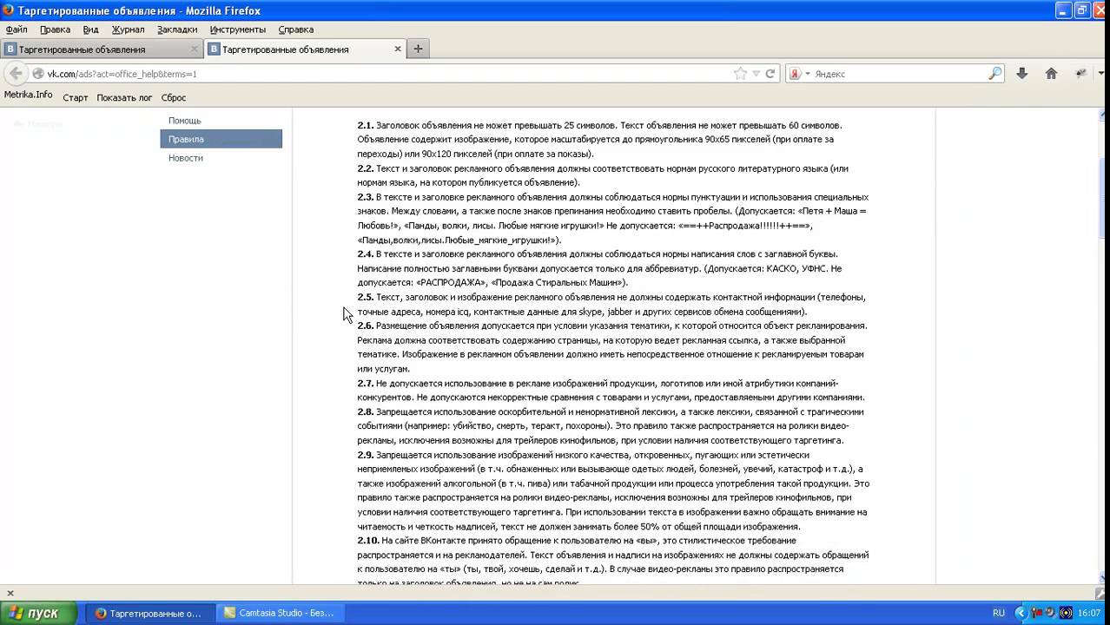Reload the page with the refresh icon
The height and width of the screenshot is (625, 1110).
[x=770, y=74]
